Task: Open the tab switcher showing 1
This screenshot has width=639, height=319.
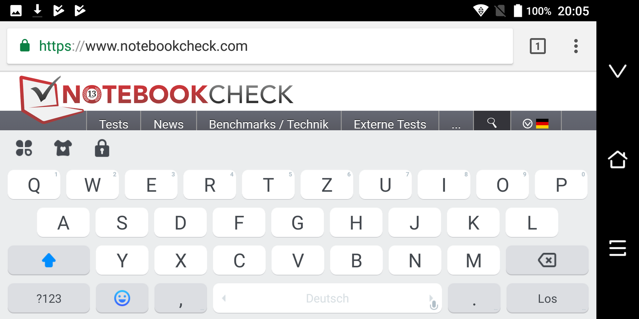Action: (537, 46)
